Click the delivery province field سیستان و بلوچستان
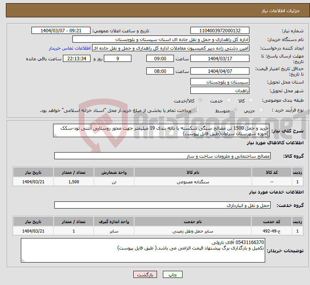Viewport: 310px width, 285px height. coord(220,82)
